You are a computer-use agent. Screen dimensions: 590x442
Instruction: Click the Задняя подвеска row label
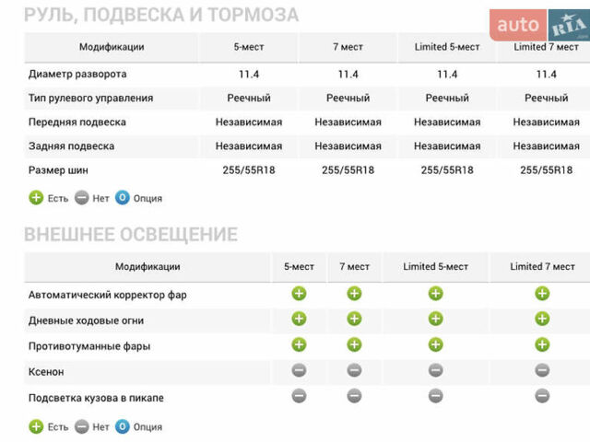pyautogui.click(x=71, y=146)
